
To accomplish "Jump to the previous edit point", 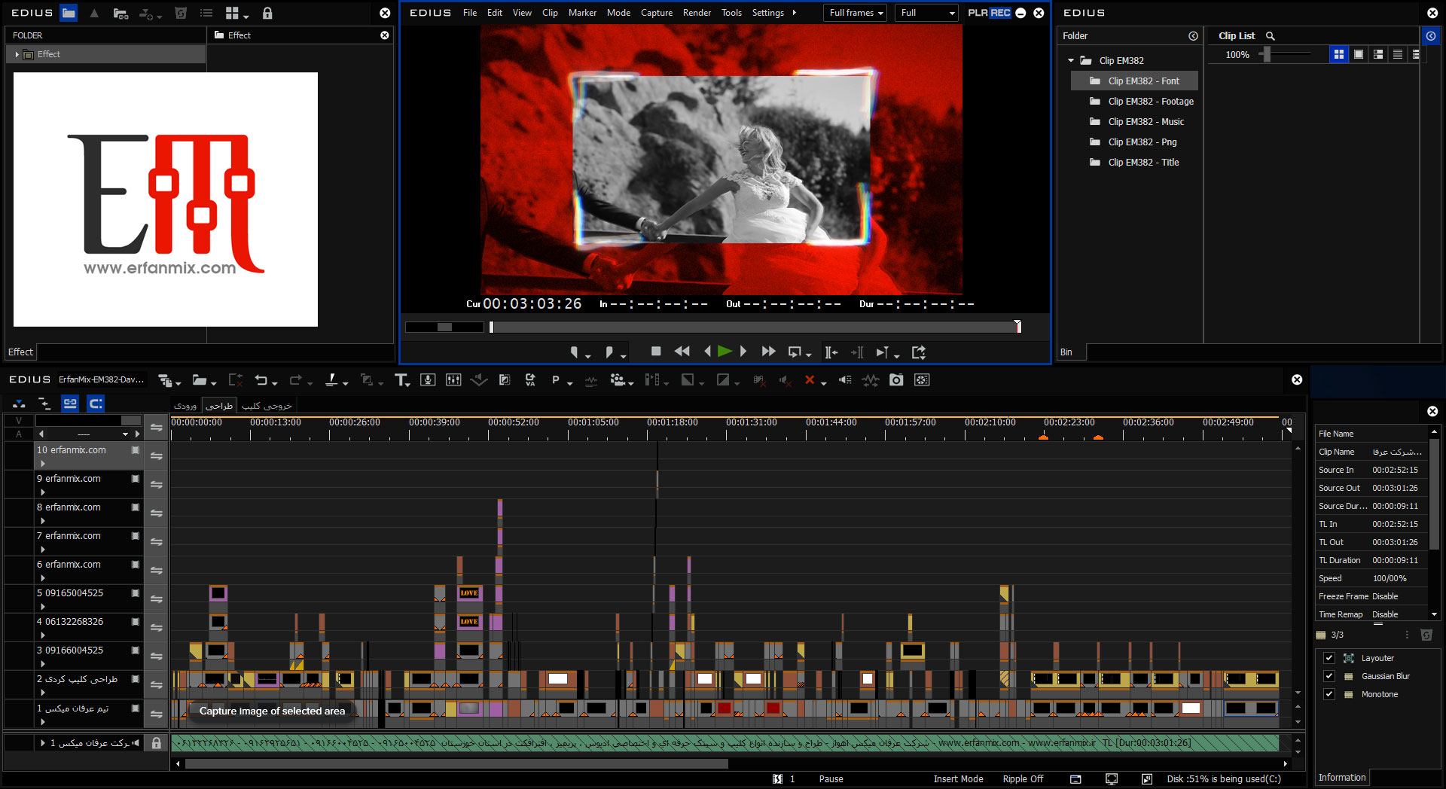I will [831, 352].
